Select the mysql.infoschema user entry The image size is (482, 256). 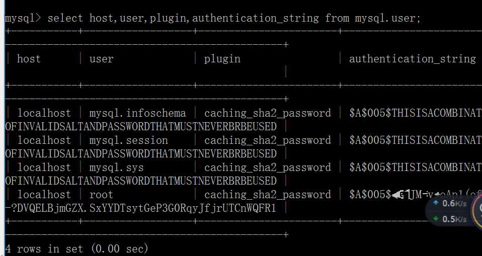pos(138,113)
